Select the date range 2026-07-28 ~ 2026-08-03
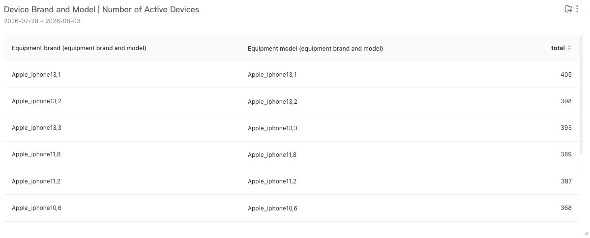 click(x=42, y=21)
